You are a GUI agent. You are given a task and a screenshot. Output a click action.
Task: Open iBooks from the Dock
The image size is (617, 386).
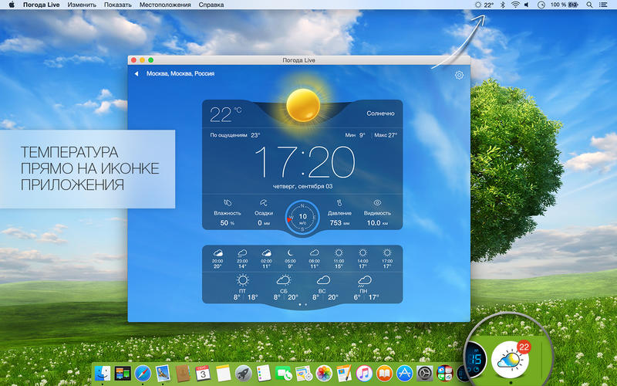tap(384, 373)
